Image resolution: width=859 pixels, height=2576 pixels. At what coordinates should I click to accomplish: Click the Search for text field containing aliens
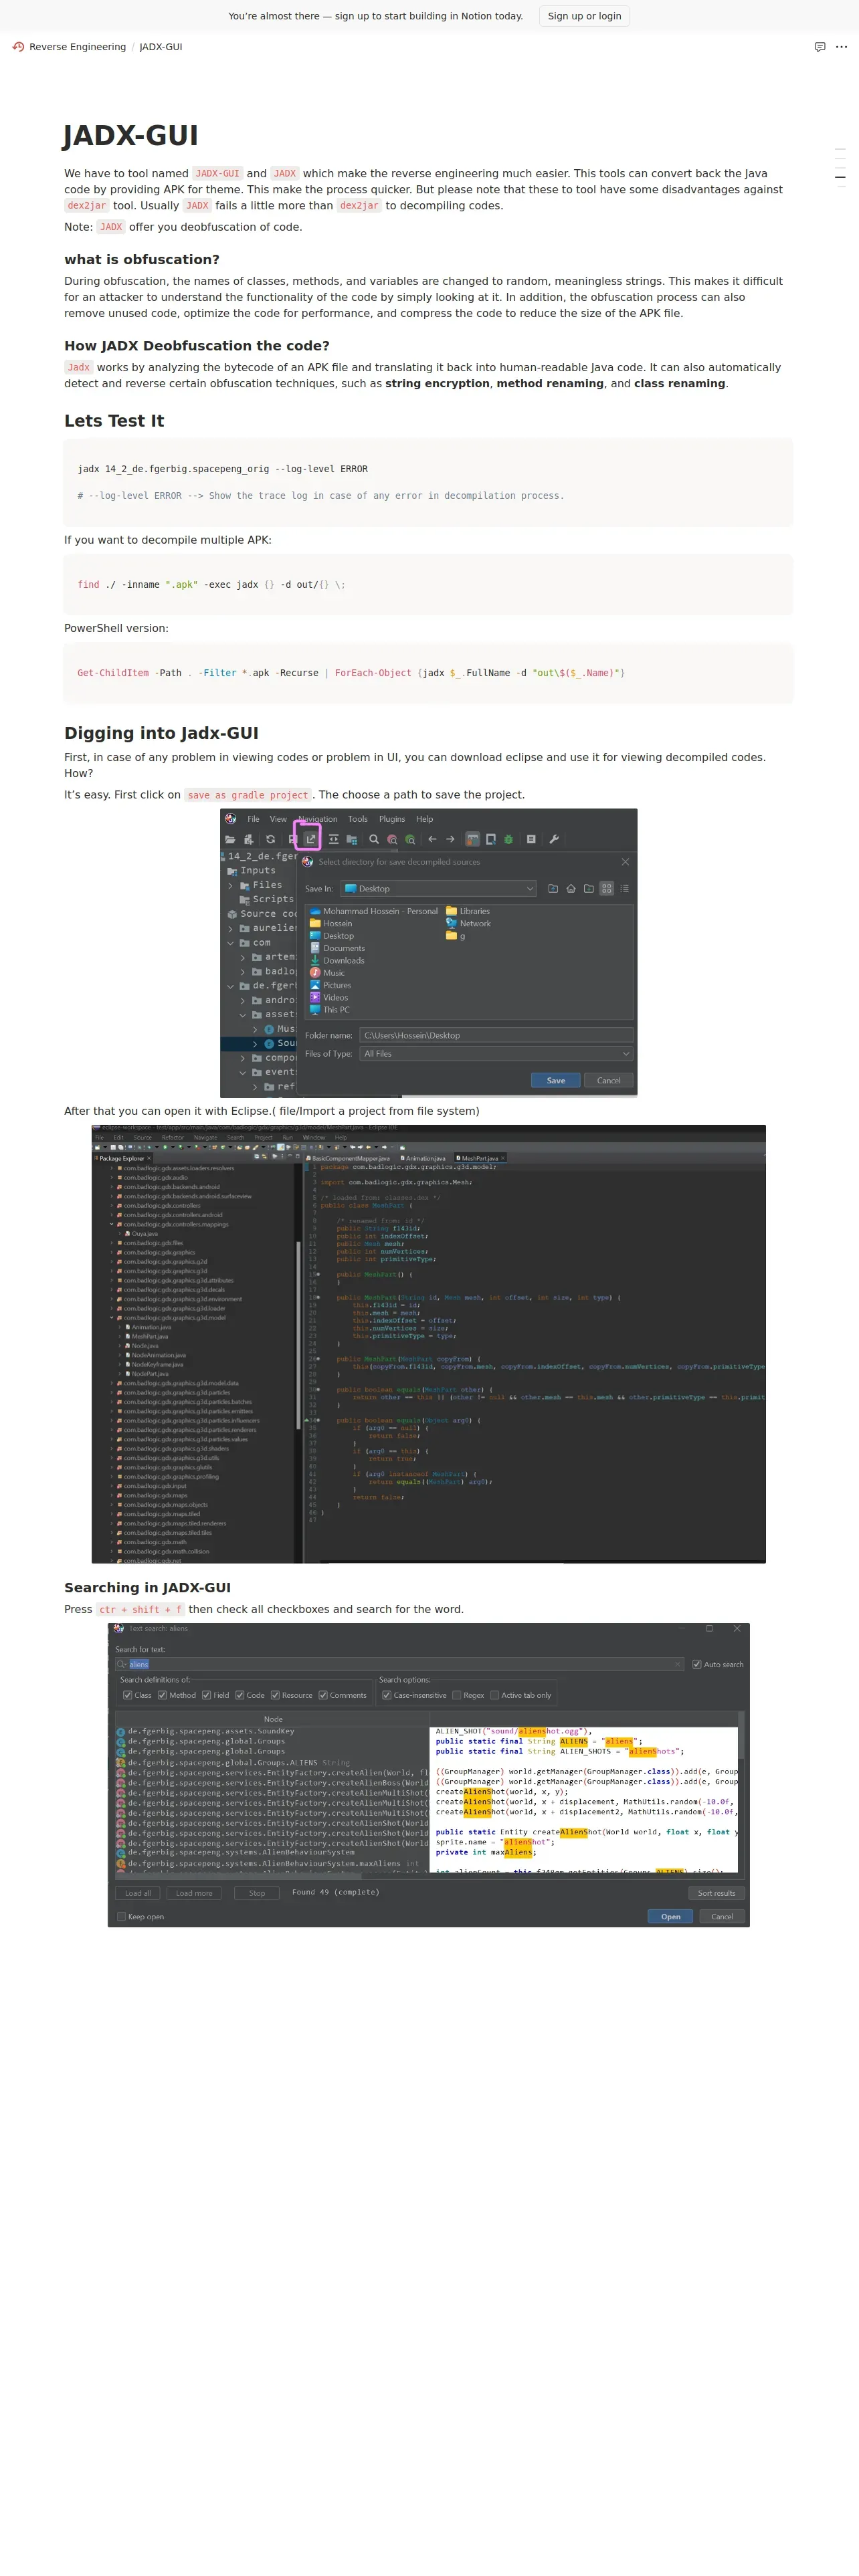tap(399, 1664)
